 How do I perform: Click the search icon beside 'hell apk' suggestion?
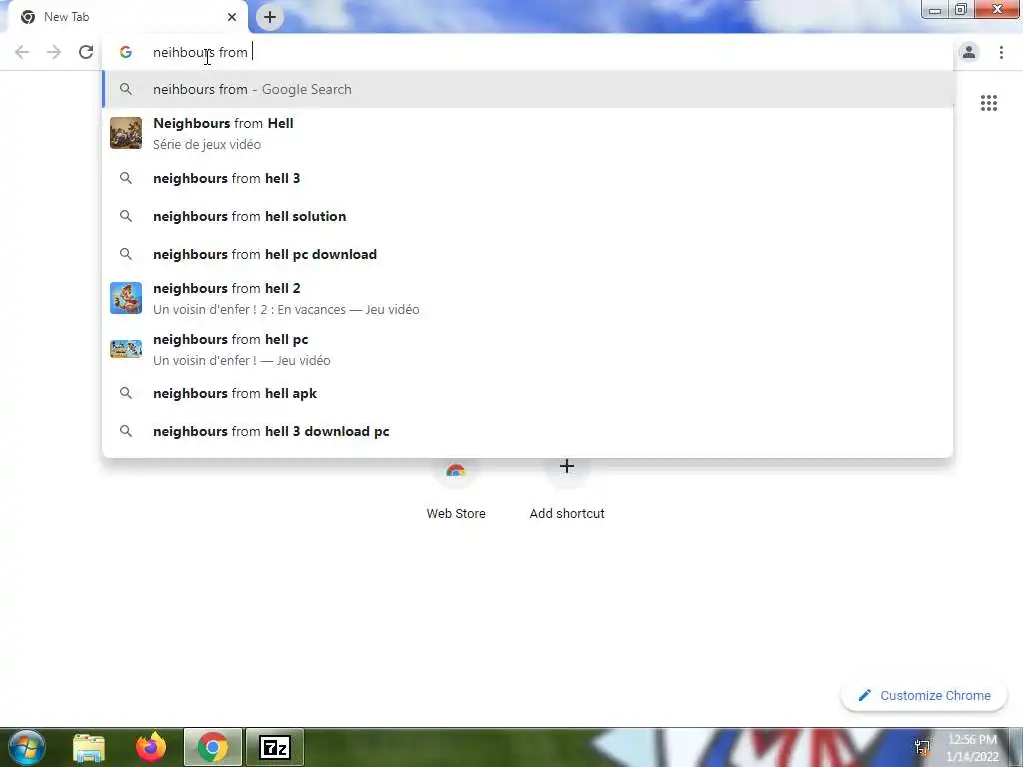coord(126,393)
